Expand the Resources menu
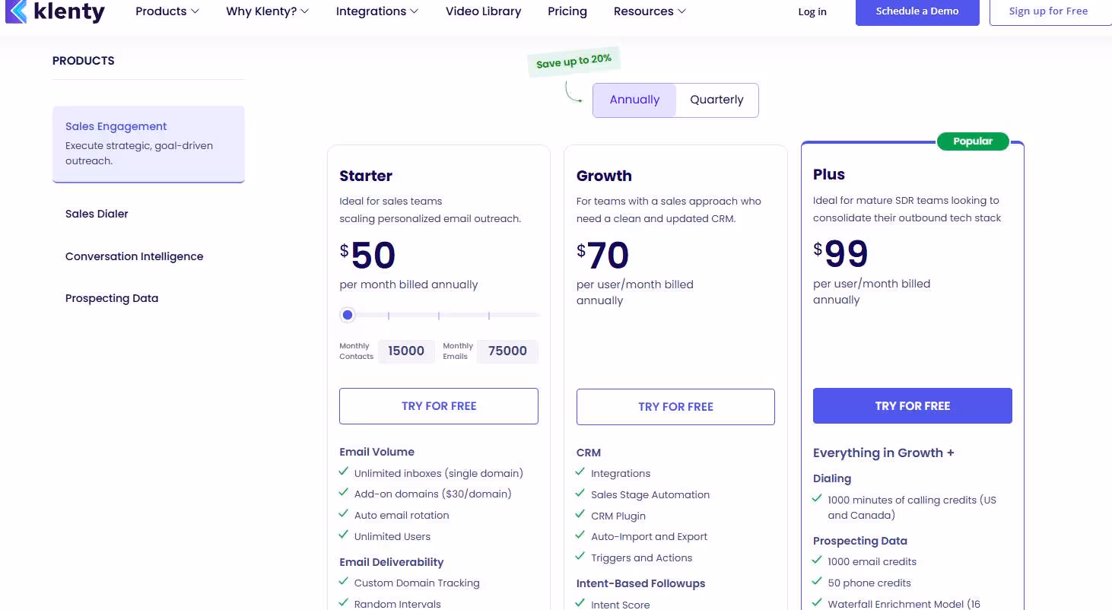Viewport: 1112px width, 610px height. [x=650, y=11]
